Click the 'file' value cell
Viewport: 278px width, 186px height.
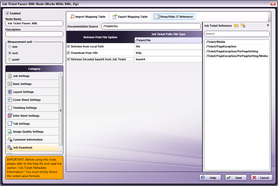tap(168, 46)
